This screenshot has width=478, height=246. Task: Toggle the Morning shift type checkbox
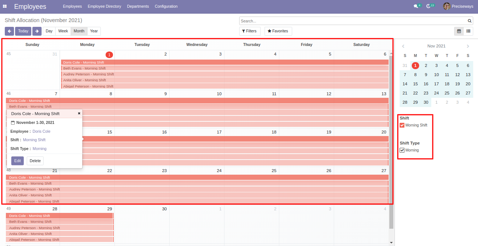[x=402, y=150]
